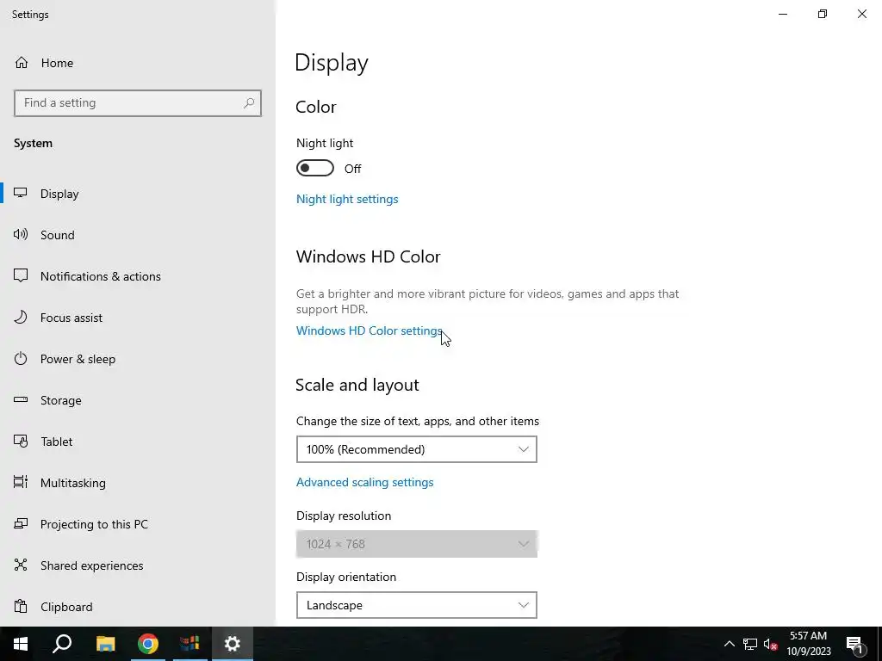Screen dimensions: 882x661
Task: Click the Focus assist moon icon
Action: tap(21, 318)
